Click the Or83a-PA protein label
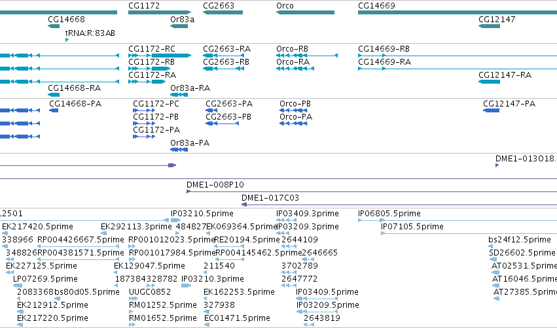Image resolution: width=557 pixels, height=328 pixels. (190, 143)
